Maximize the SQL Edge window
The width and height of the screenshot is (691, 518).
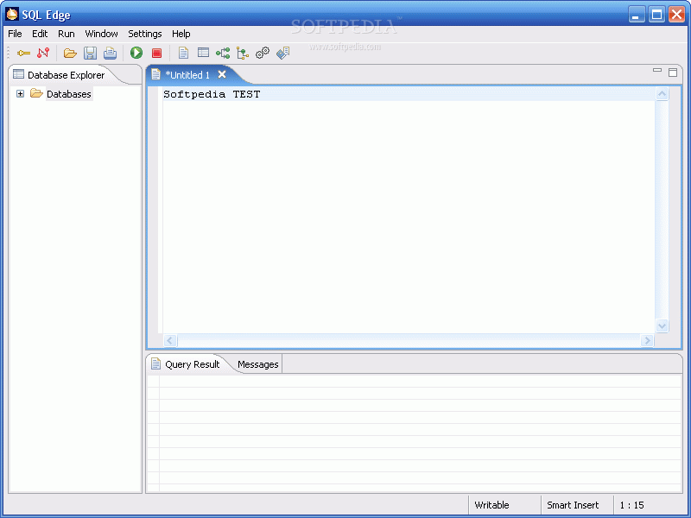click(x=656, y=15)
